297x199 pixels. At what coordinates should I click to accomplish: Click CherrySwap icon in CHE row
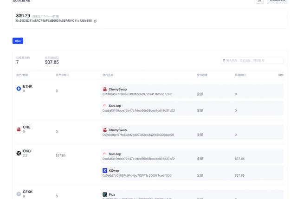click(105, 130)
